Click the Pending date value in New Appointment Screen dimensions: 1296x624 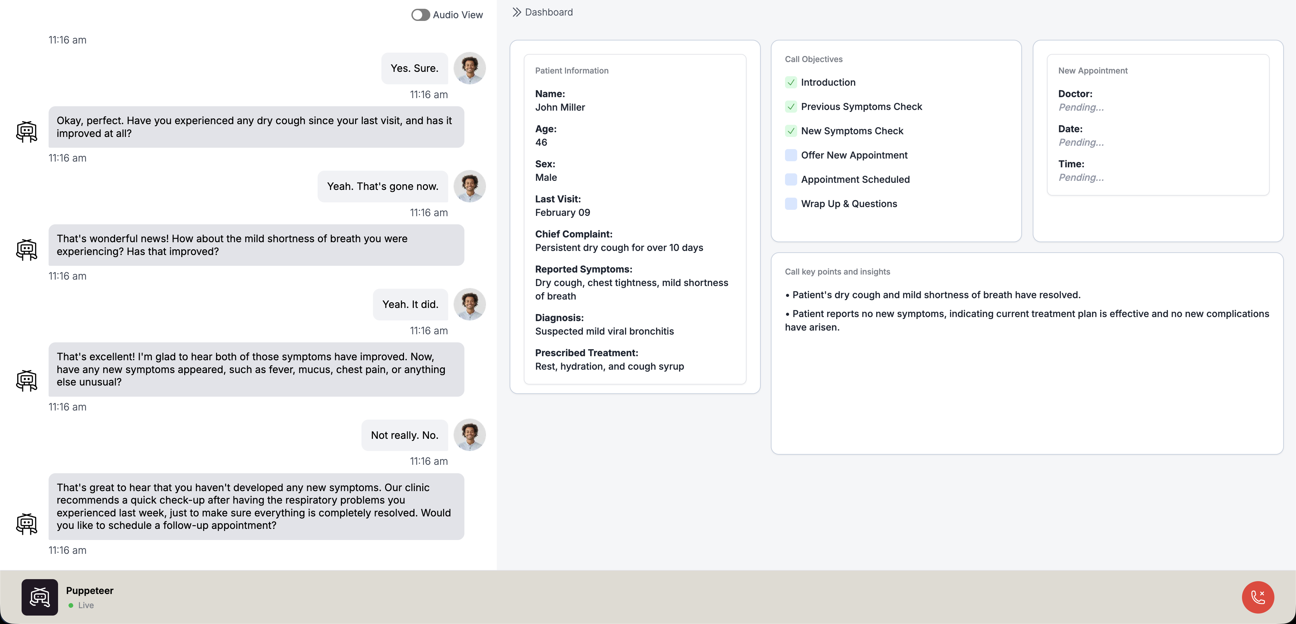pyautogui.click(x=1081, y=142)
